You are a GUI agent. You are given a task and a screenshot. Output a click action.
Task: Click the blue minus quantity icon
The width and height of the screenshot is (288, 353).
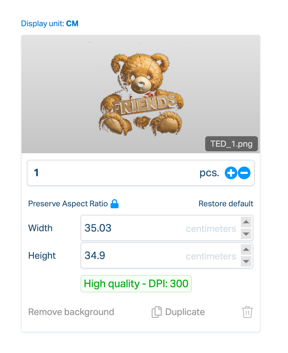(x=244, y=173)
